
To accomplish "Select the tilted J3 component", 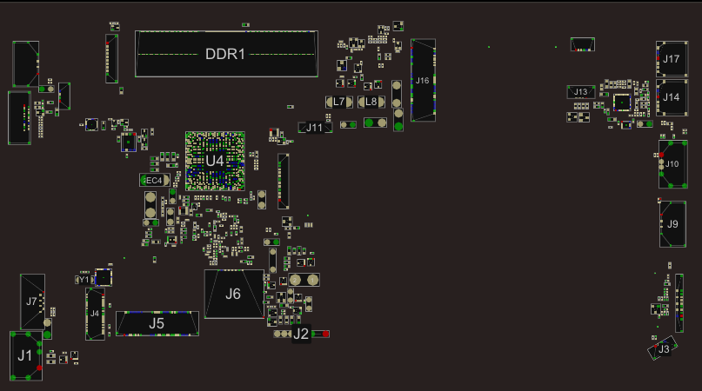I will tap(663, 348).
